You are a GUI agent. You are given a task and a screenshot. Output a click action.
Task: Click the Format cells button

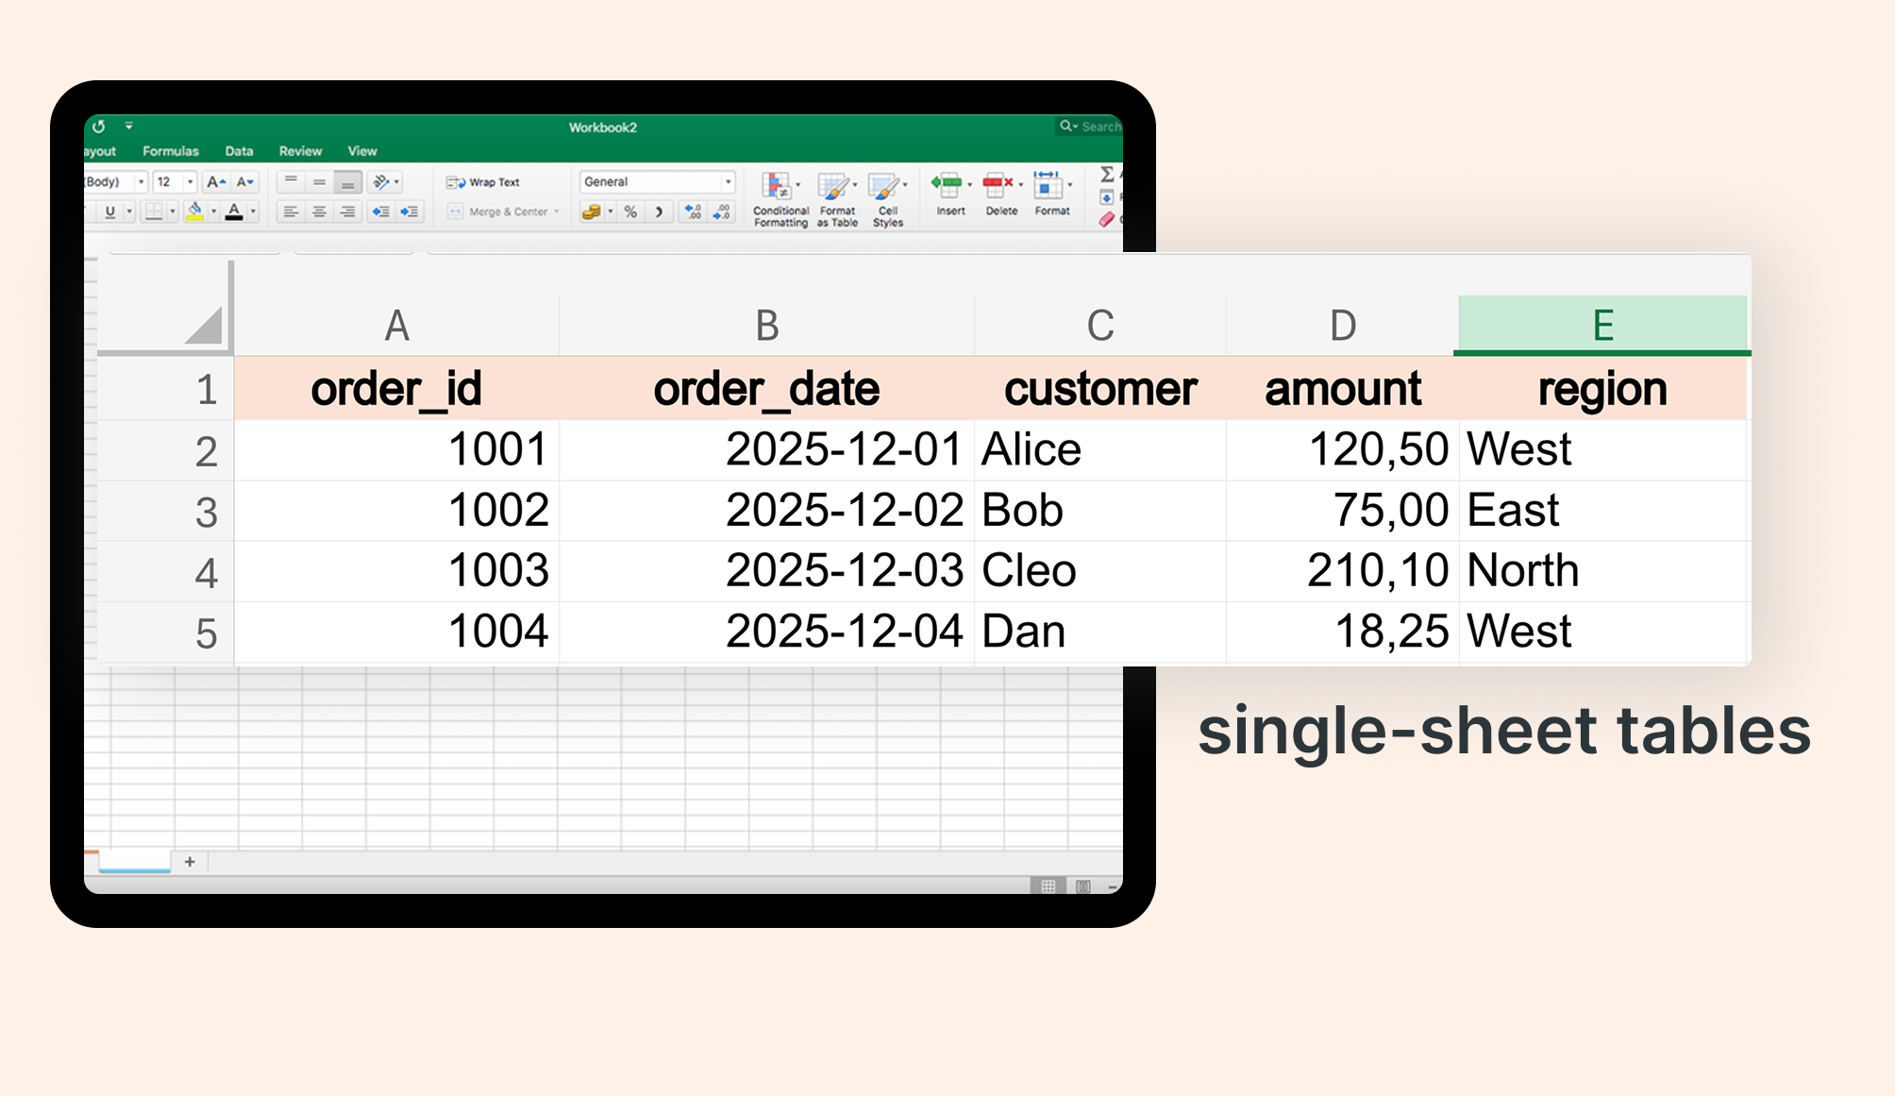(1049, 187)
